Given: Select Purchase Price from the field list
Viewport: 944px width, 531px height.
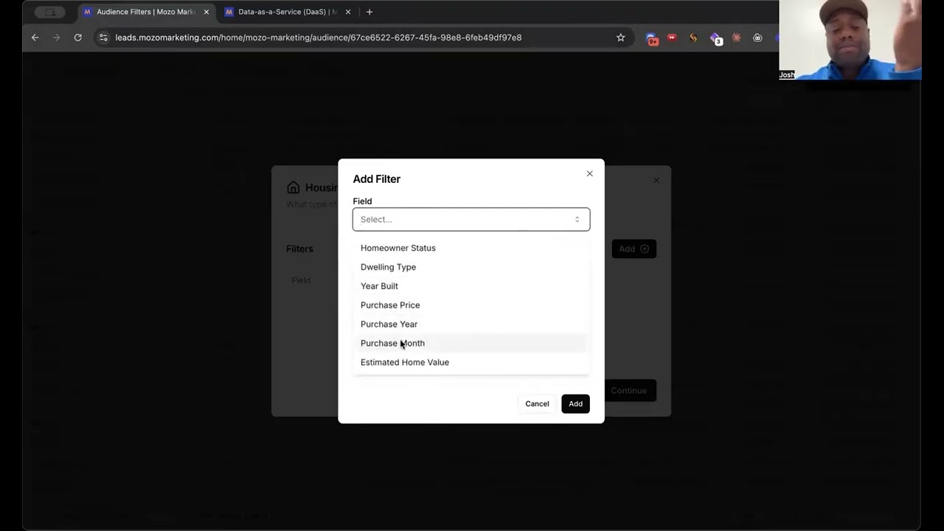Looking at the screenshot, I should (471, 305).
